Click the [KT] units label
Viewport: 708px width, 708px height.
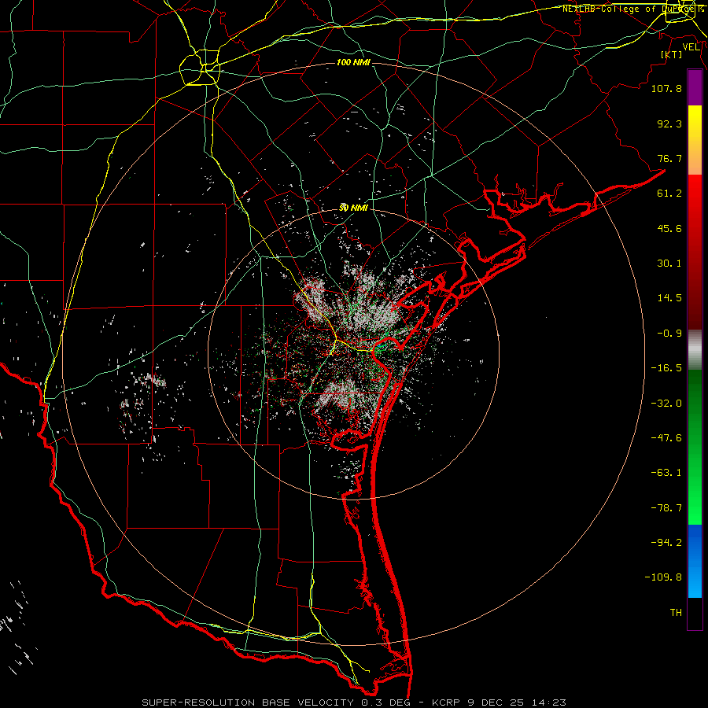pos(672,54)
